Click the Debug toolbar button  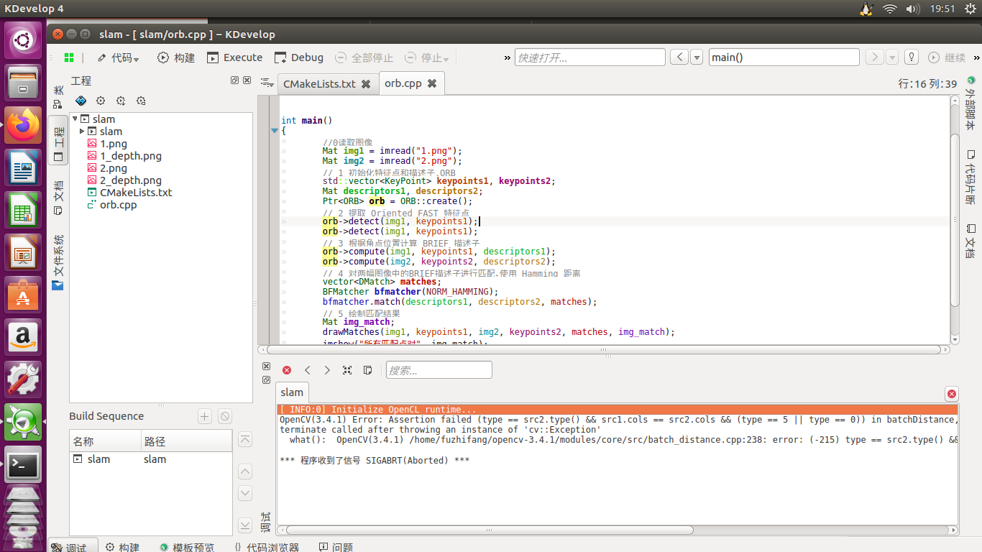coord(299,57)
